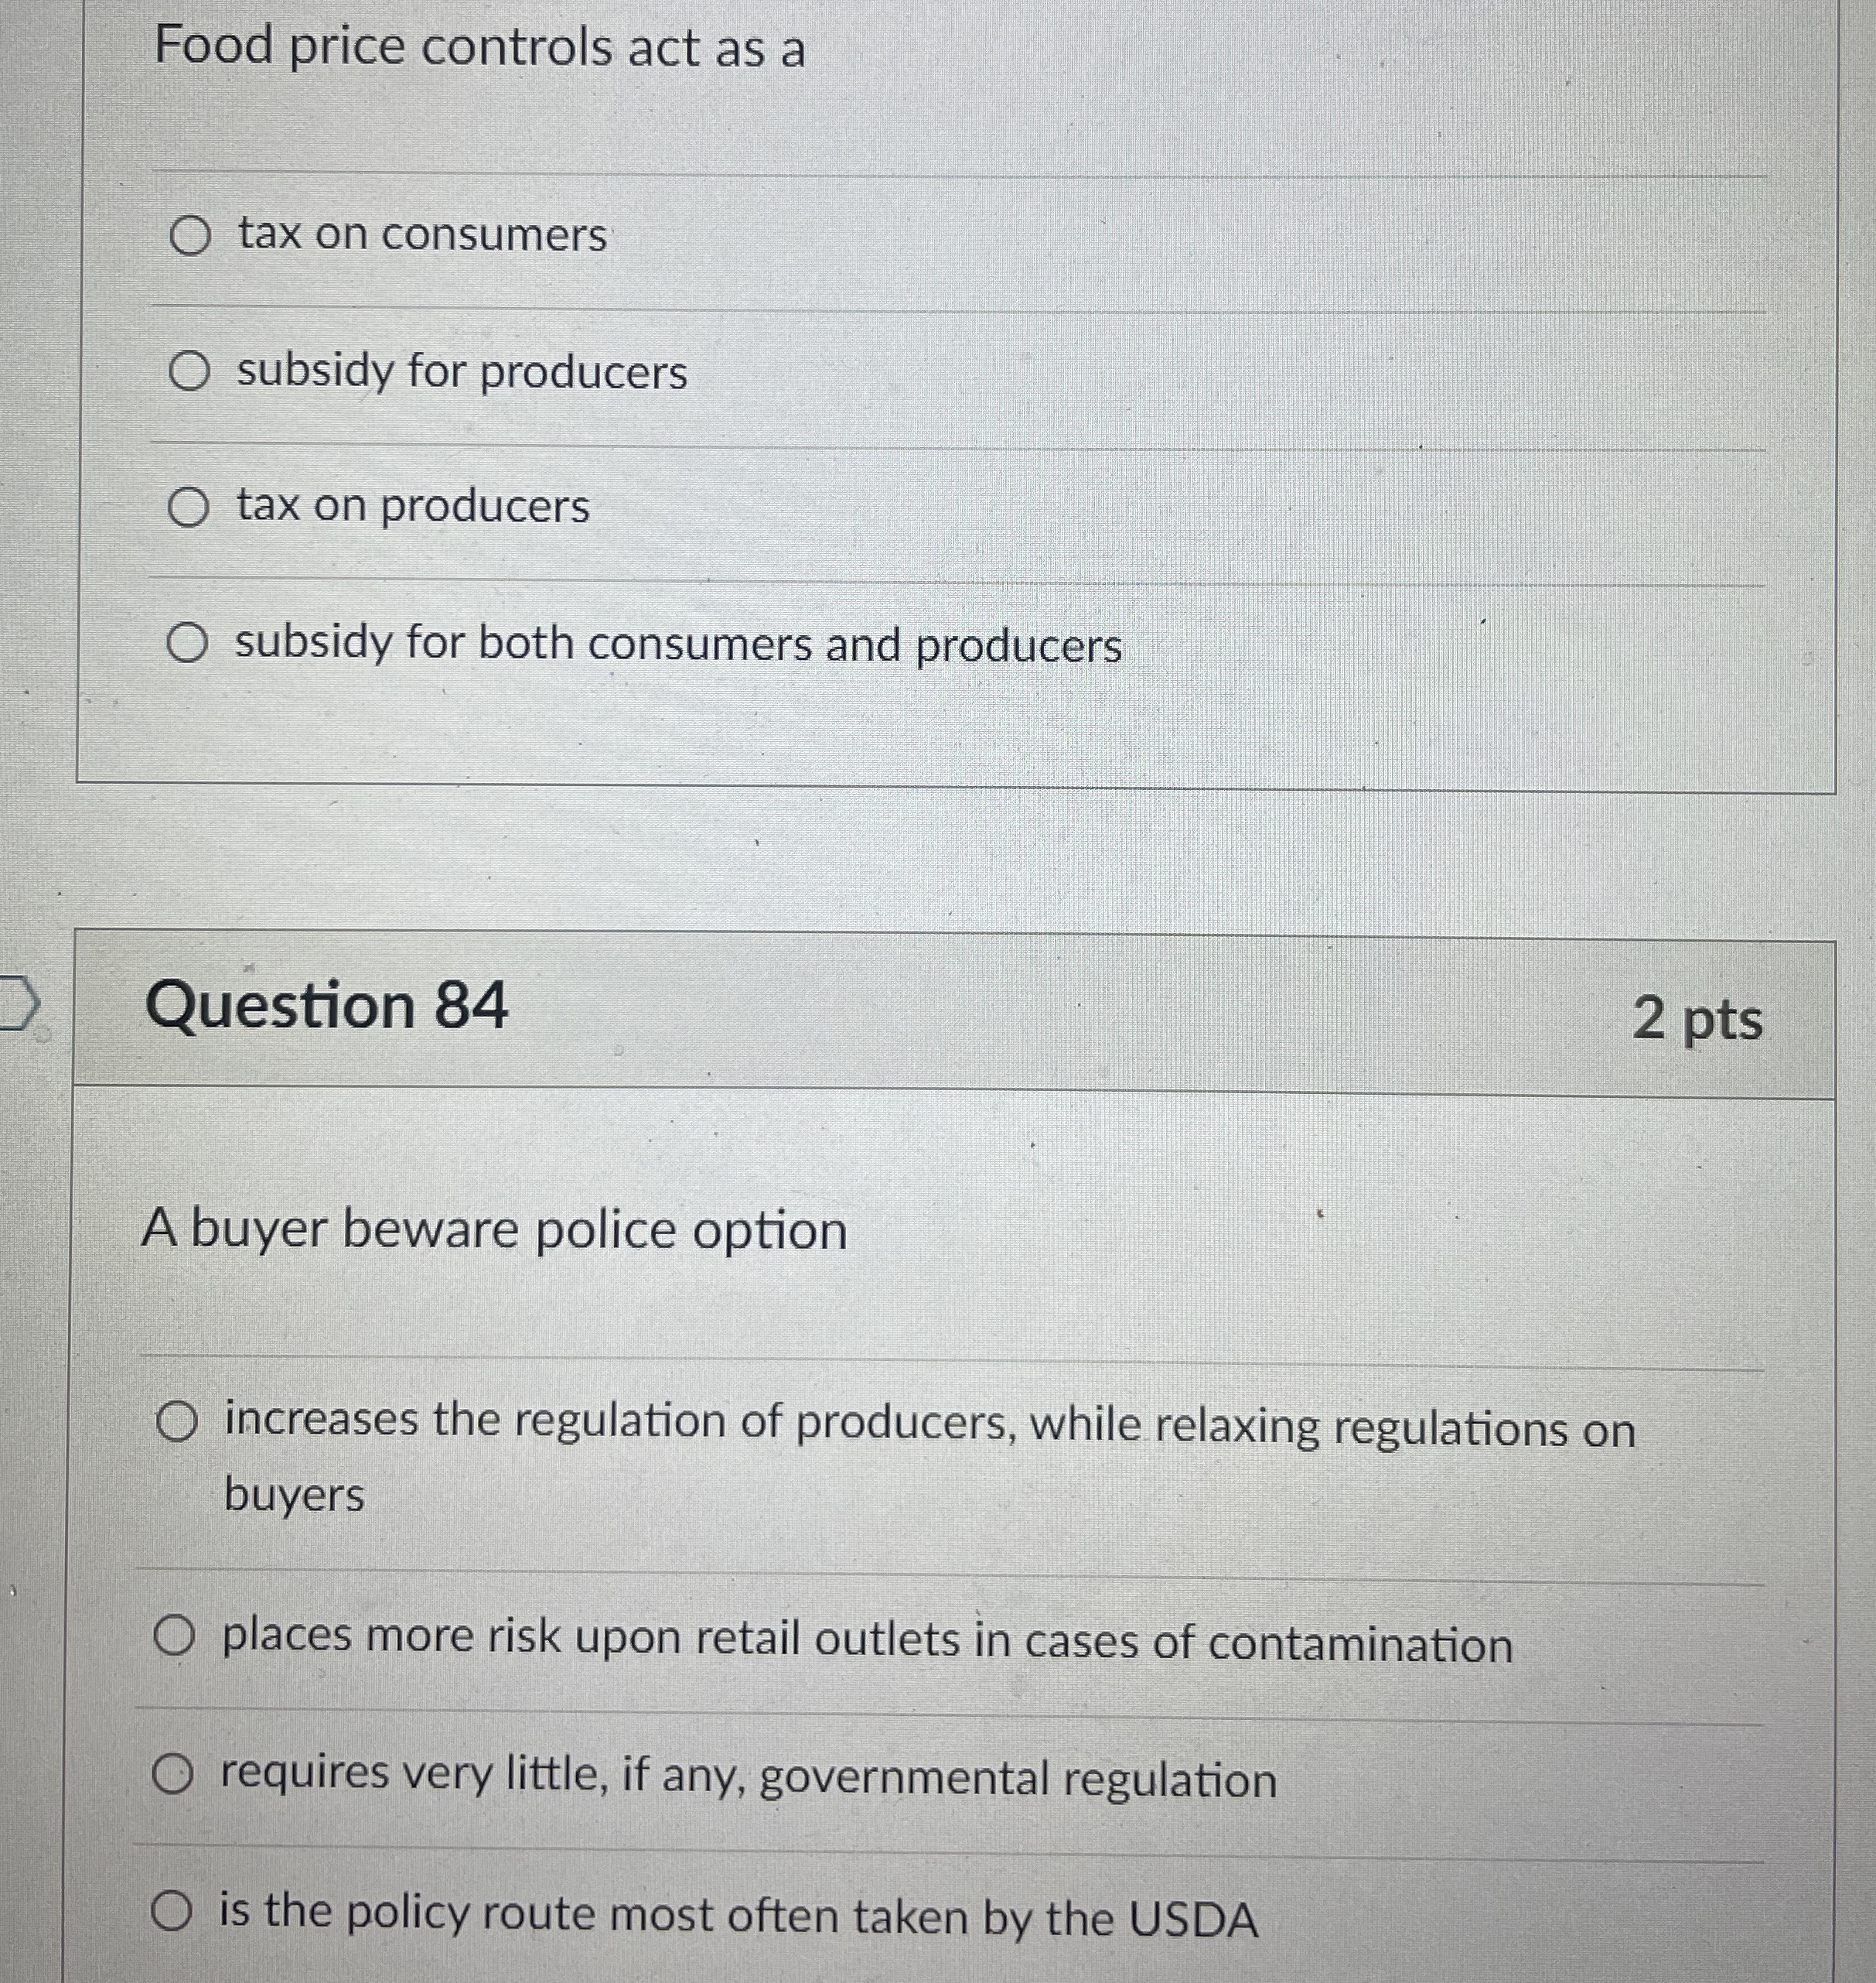1876x1983 pixels.
Task: Choose the subsidy for producers radio option
Action: (x=189, y=372)
